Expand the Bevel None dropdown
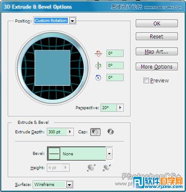186x192 pixels. click(110, 154)
